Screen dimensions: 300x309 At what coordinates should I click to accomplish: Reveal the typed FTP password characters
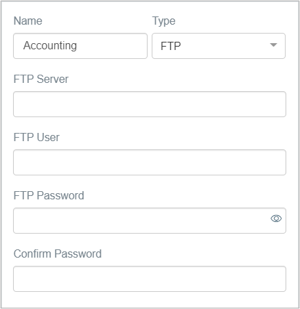coord(276,219)
